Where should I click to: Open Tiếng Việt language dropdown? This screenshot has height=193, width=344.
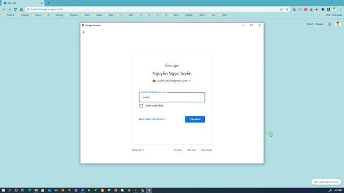(x=138, y=150)
